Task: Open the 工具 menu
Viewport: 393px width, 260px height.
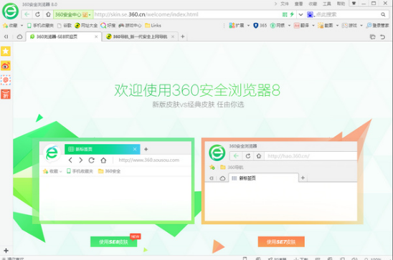Action: point(326,4)
